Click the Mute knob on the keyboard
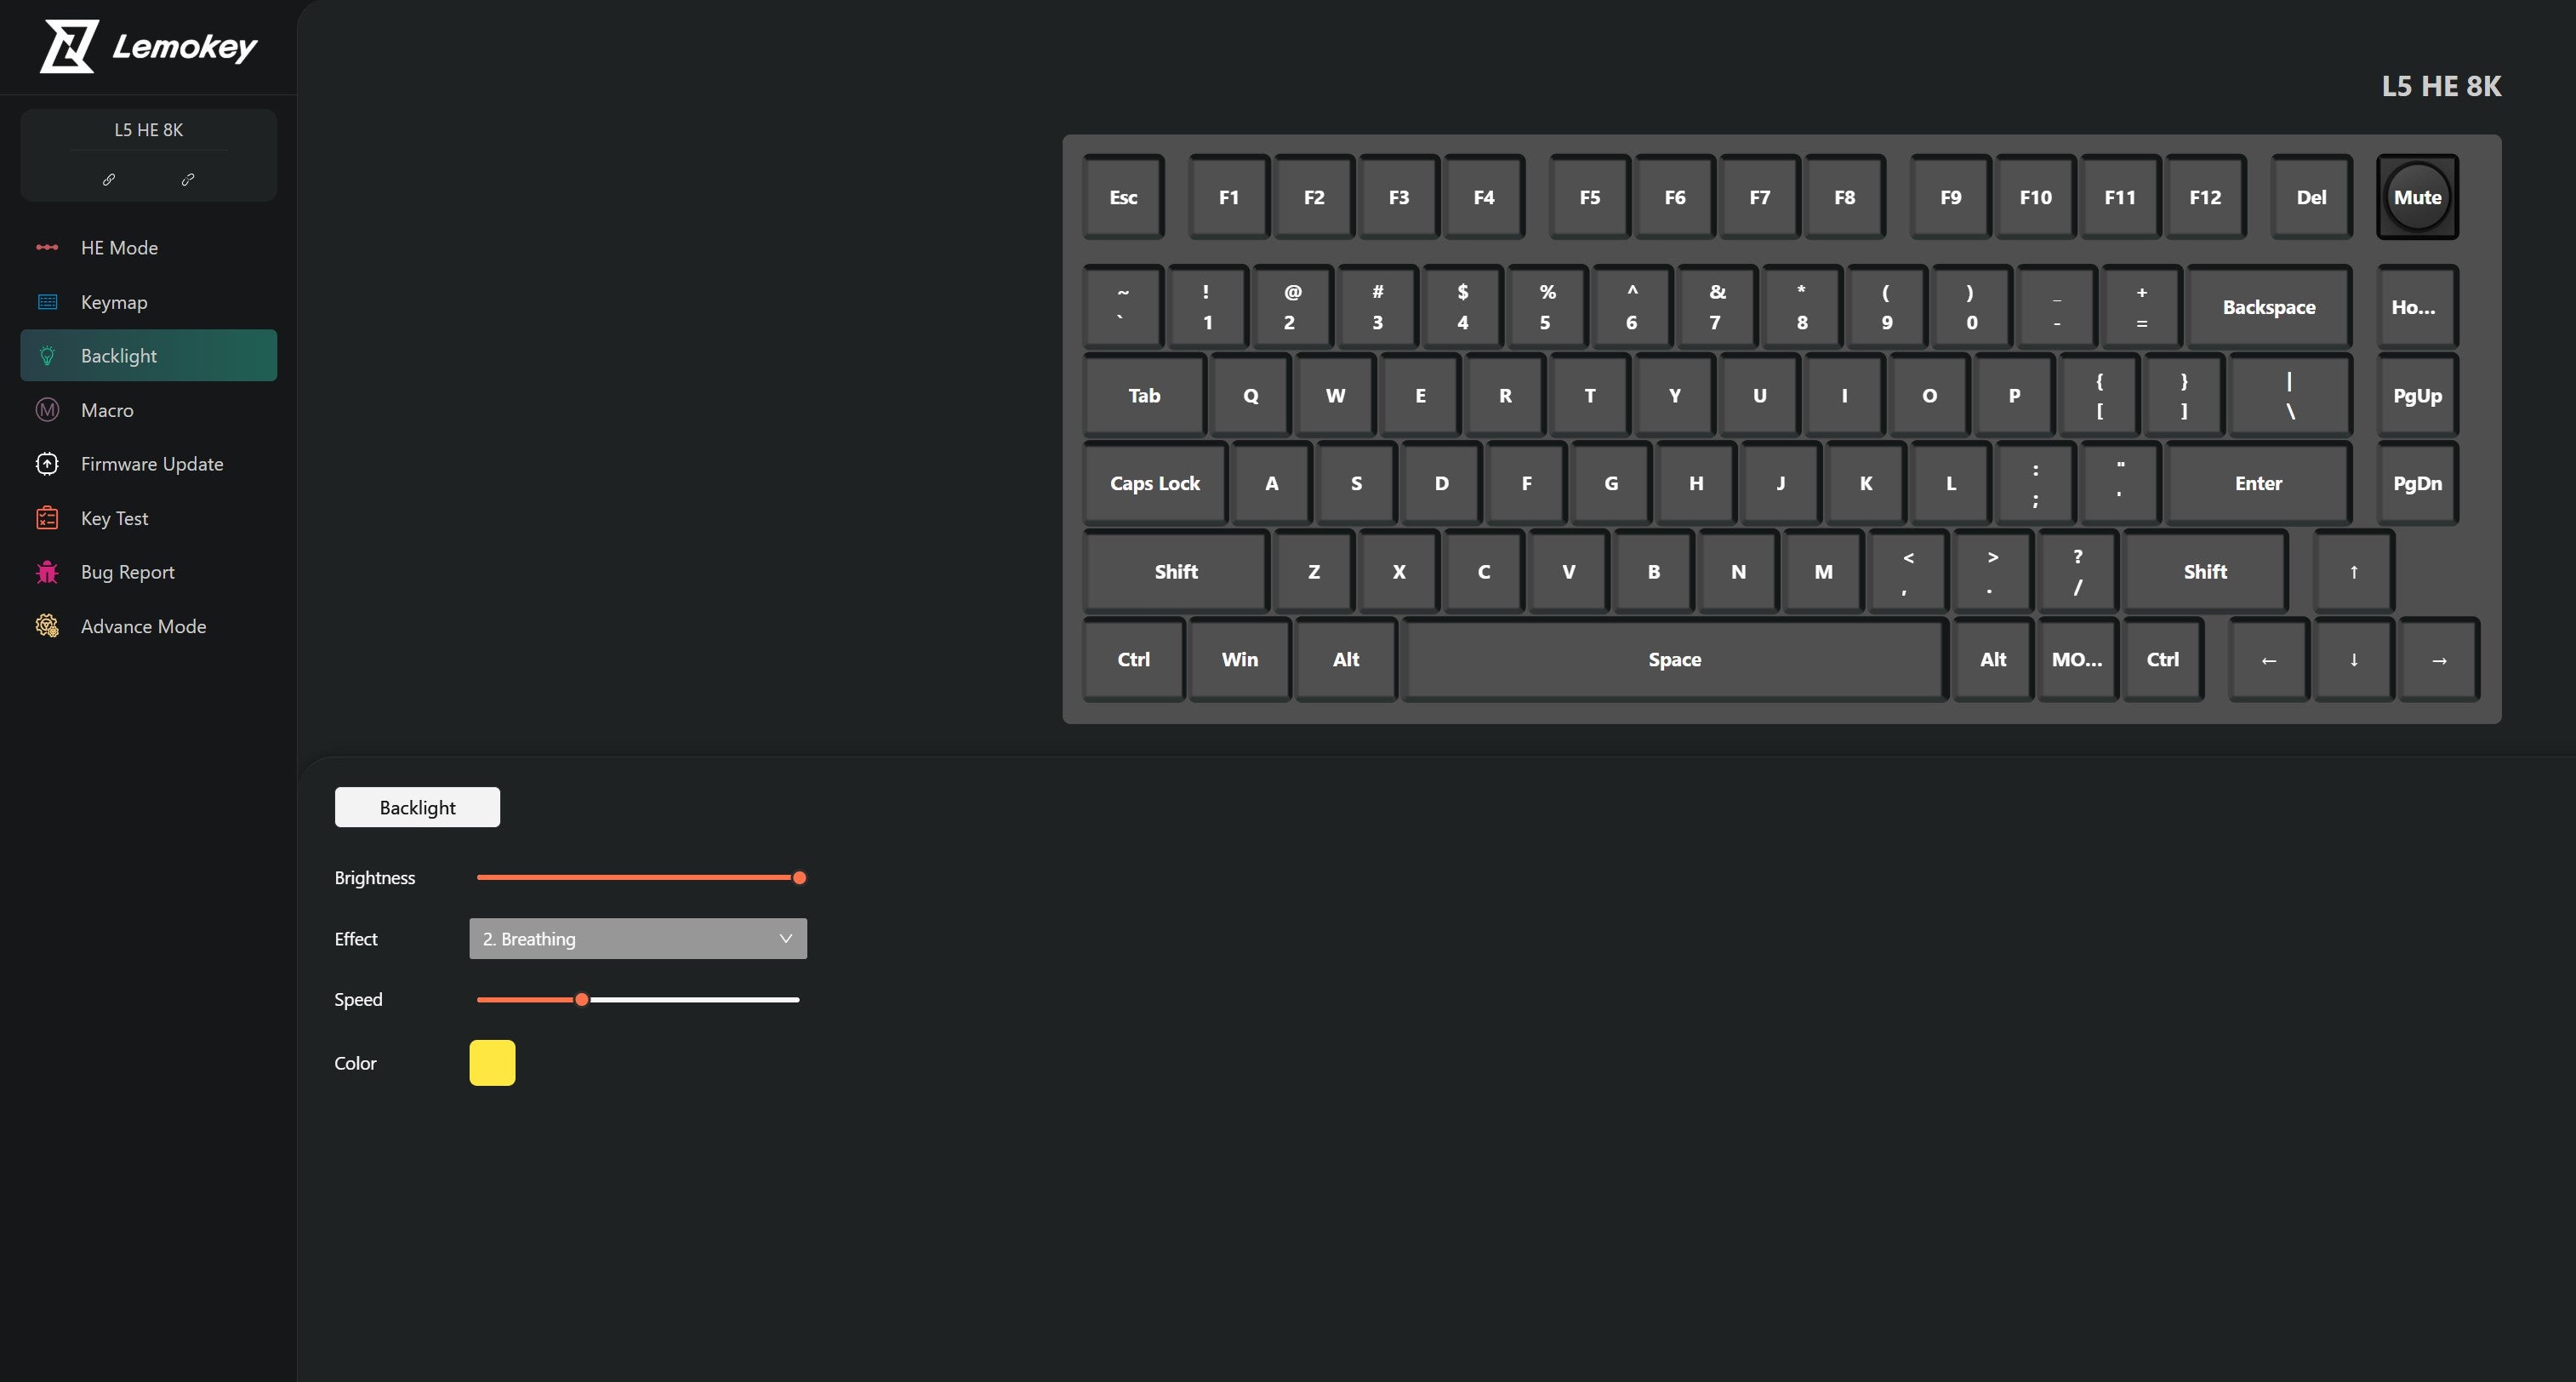Image resolution: width=2576 pixels, height=1382 pixels. (2418, 197)
